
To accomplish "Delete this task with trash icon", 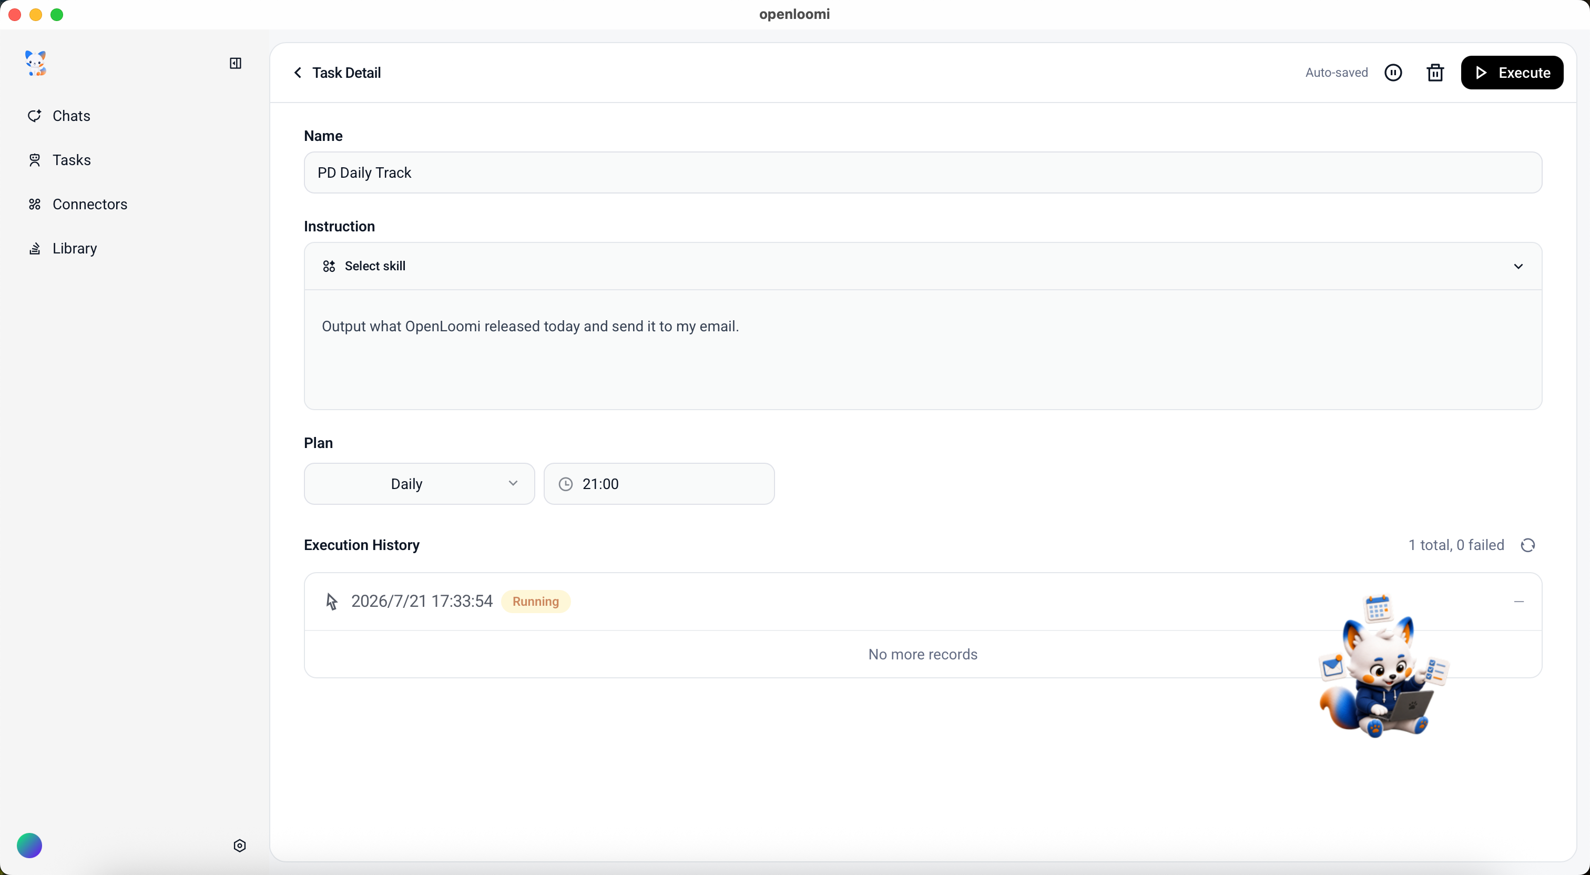I will (x=1435, y=73).
